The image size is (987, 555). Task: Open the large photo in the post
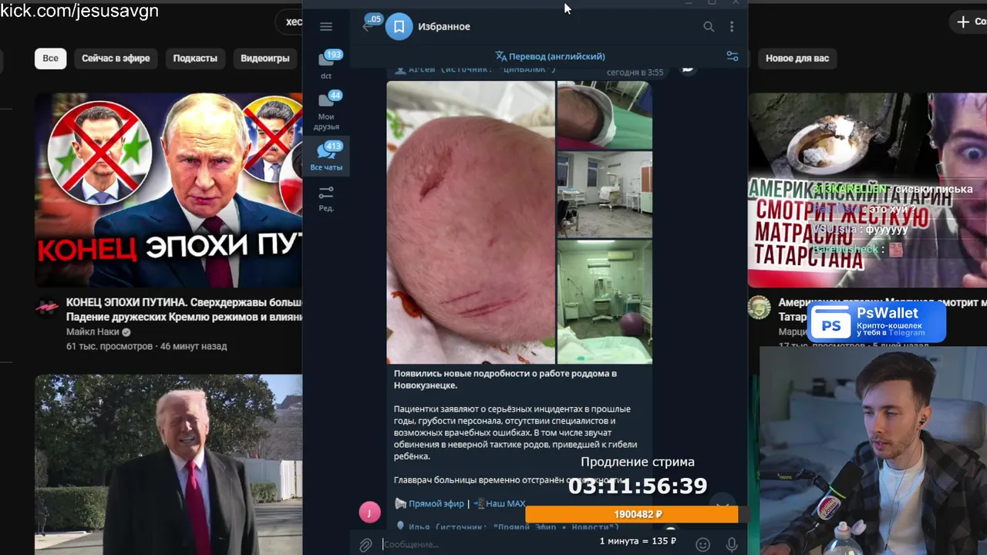click(x=470, y=222)
